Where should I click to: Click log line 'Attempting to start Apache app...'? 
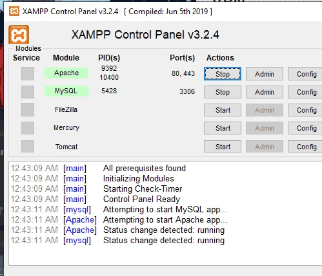[165, 220]
